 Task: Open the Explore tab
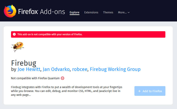coord(74,12)
